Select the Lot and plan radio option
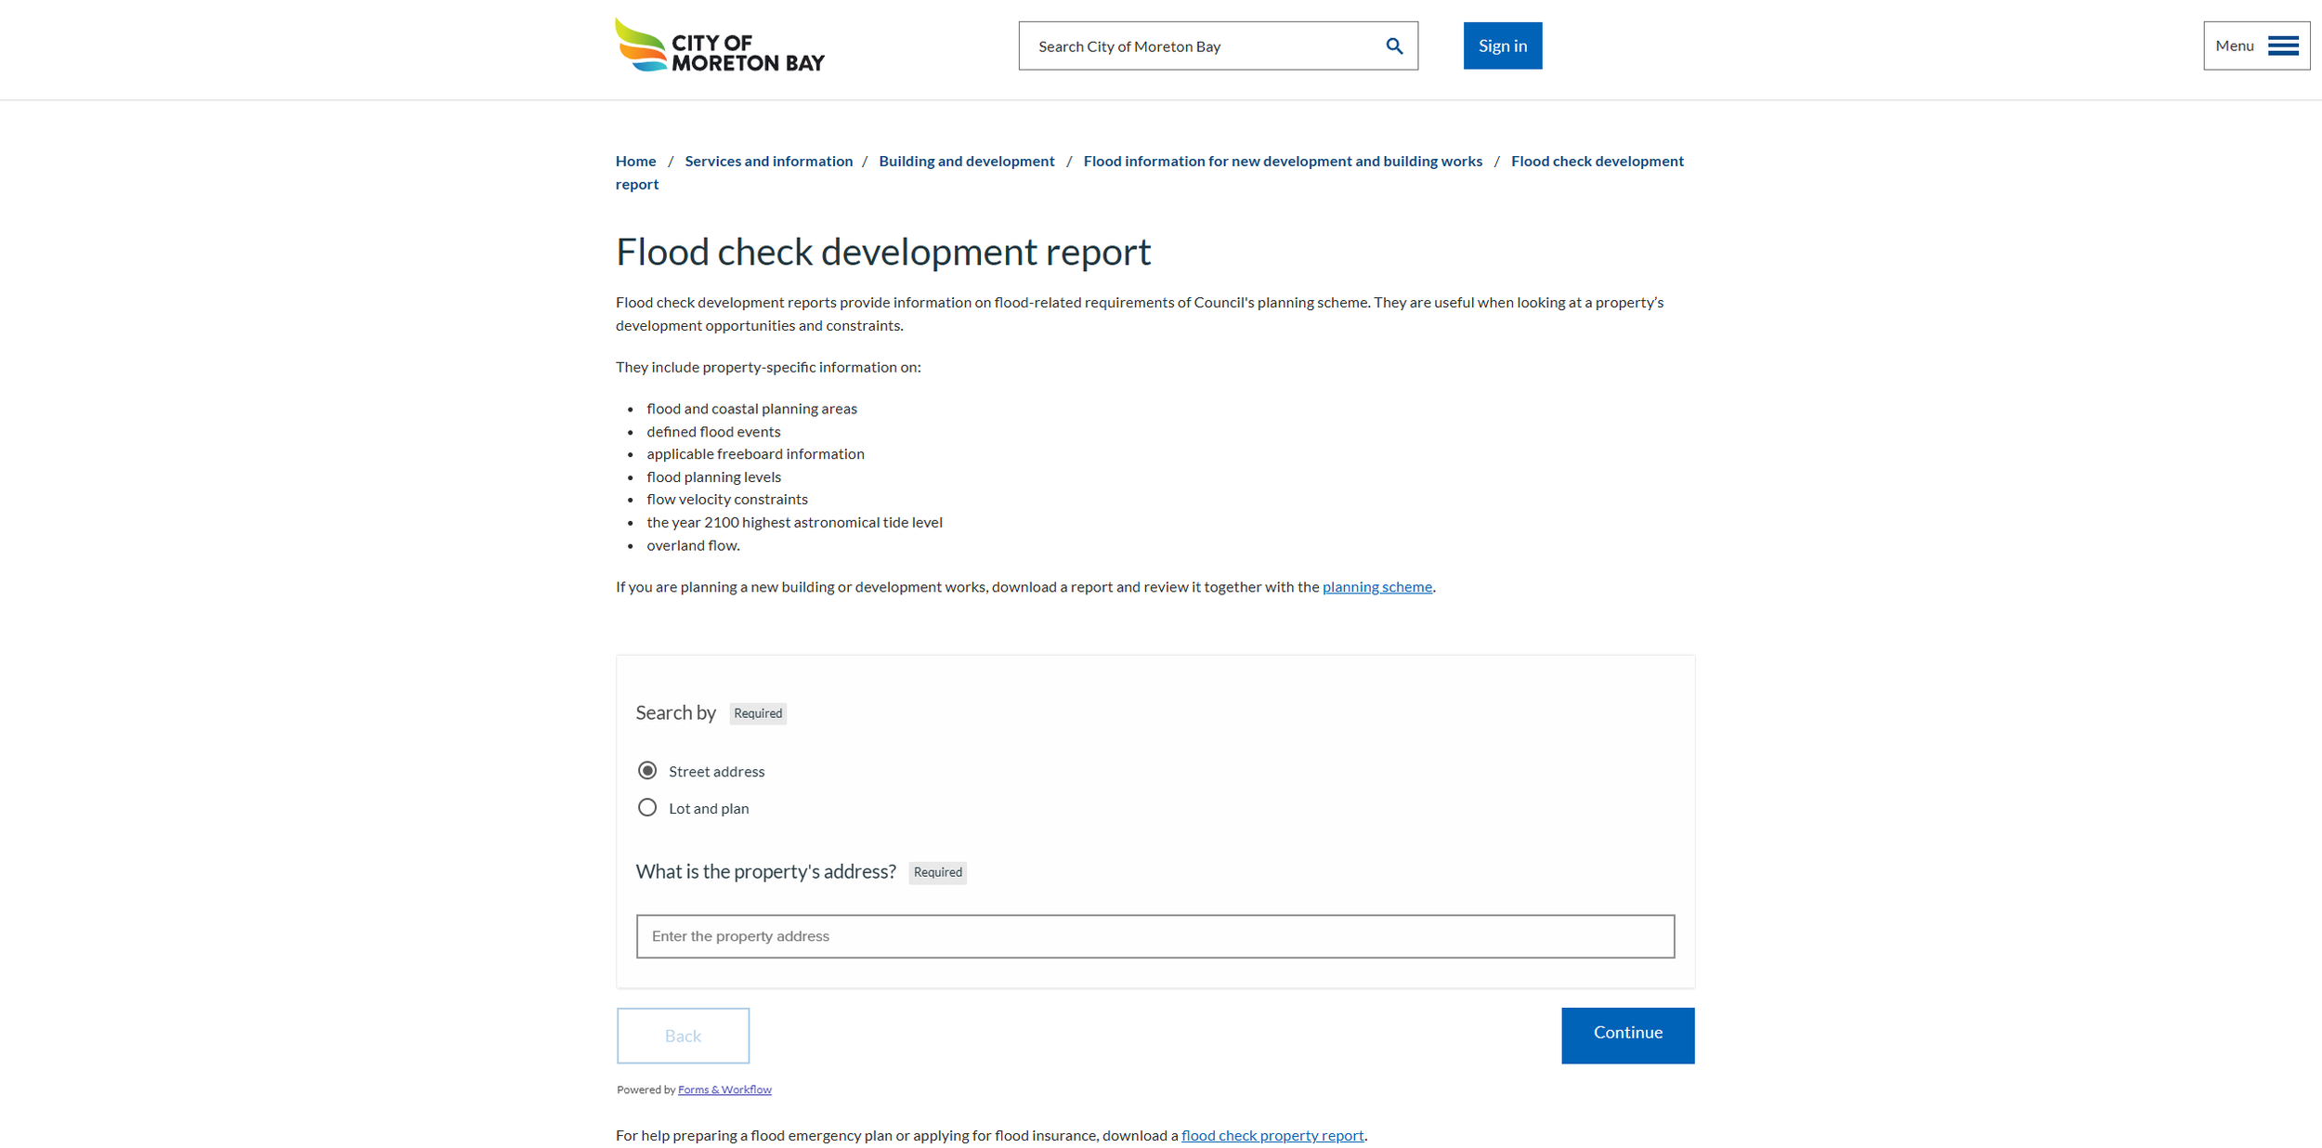Image resolution: width=2322 pixels, height=1148 pixels. pyautogui.click(x=647, y=808)
